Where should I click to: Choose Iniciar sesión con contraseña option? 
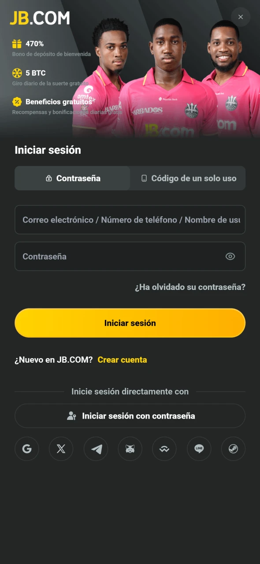(x=130, y=416)
